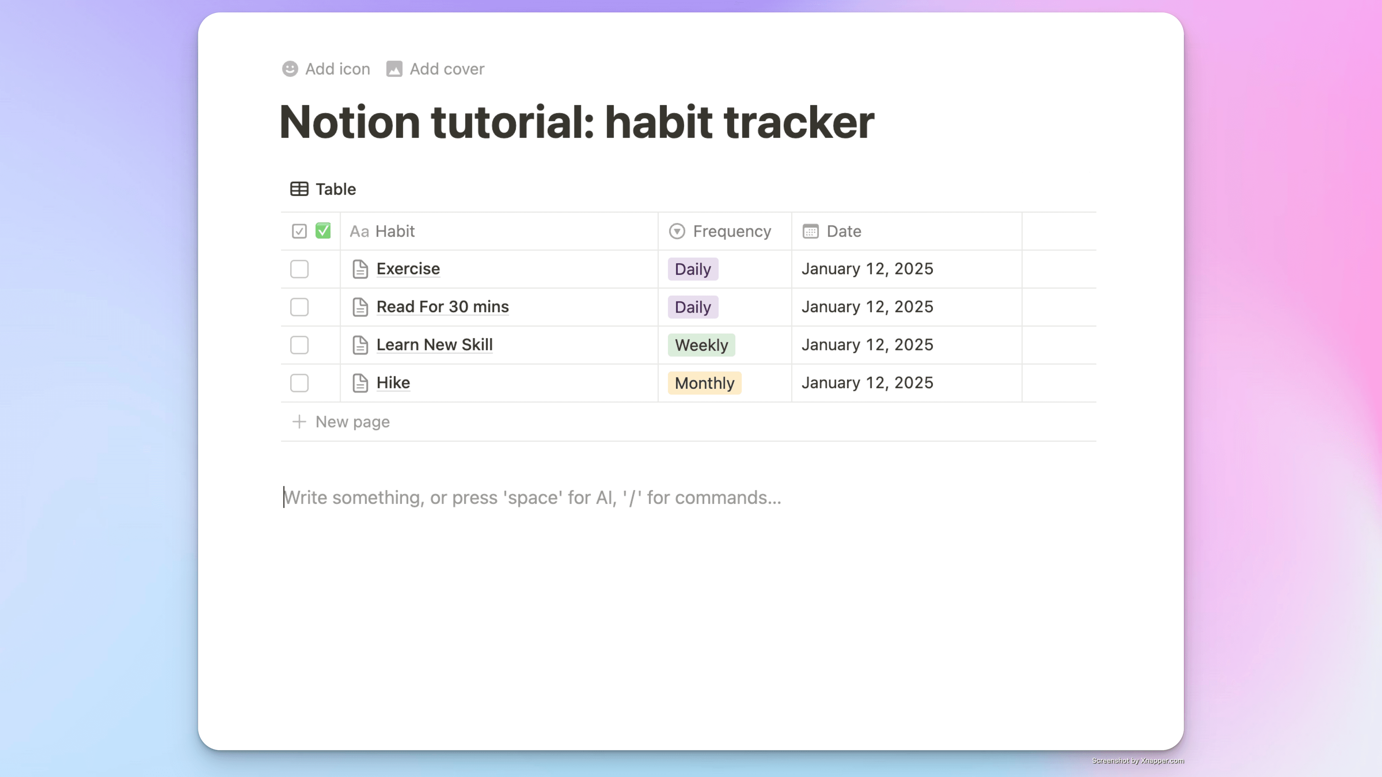Open the Habit column header menu

[499, 231]
